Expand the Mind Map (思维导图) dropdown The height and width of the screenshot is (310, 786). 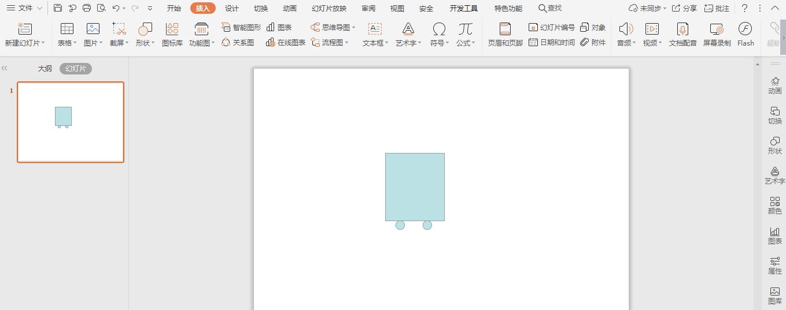pos(354,28)
